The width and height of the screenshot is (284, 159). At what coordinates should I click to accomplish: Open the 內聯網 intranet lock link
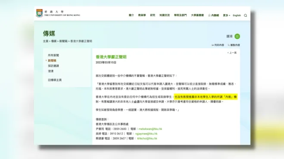(x=214, y=15)
